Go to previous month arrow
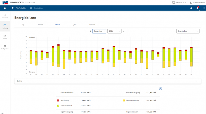The height and width of the screenshot is (114, 206). click(90, 31)
